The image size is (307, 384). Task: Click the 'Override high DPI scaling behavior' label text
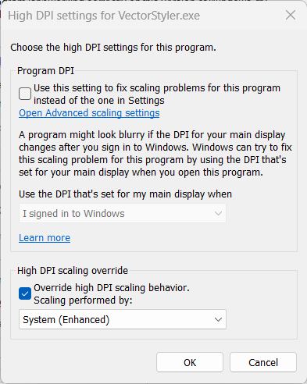coord(112,288)
